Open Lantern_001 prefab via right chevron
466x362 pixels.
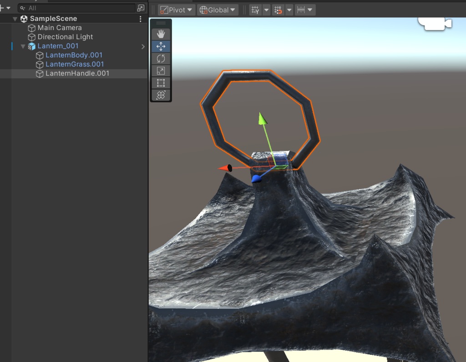pos(143,47)
